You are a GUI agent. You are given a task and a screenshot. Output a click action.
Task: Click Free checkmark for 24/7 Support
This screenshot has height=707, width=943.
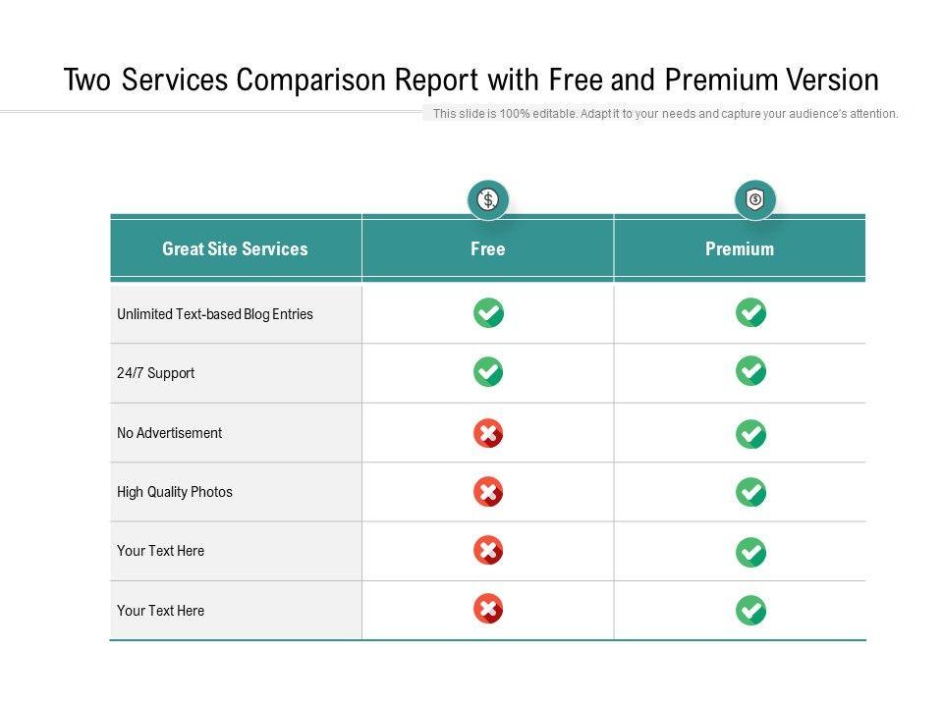(488, 372)
